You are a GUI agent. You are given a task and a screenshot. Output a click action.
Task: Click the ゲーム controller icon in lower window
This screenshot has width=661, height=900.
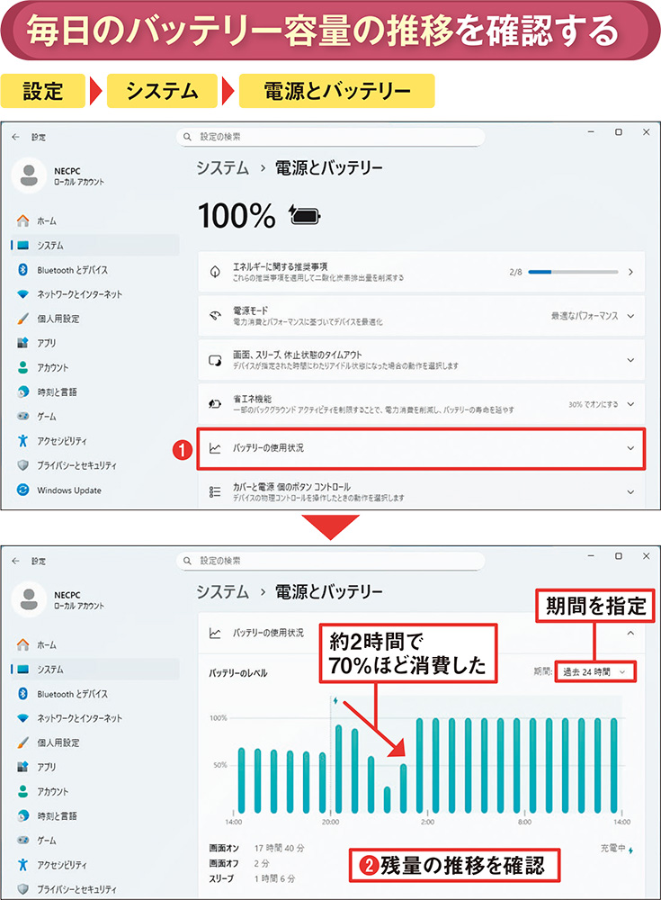23,841
